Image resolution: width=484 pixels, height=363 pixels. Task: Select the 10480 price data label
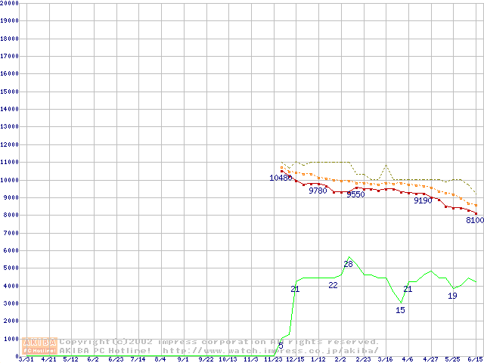click(x=281, y=178)
